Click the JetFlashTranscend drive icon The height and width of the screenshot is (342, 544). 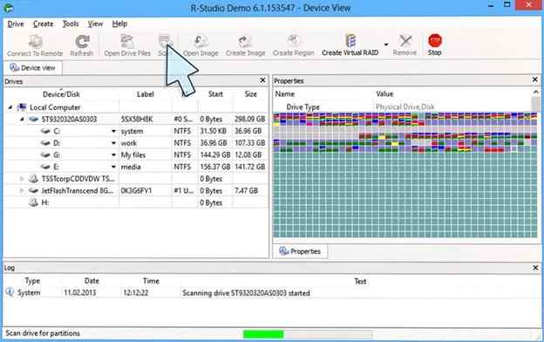[x=33, y=190]
